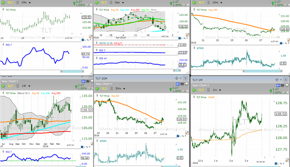The image size is (290, 167).
Task: Toggle the blue scale square under the 10m price pane
Action: click(x=281, y=43)
